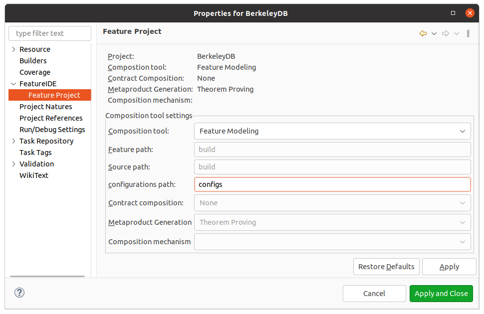Click the configurations path text field

point(332,184)
